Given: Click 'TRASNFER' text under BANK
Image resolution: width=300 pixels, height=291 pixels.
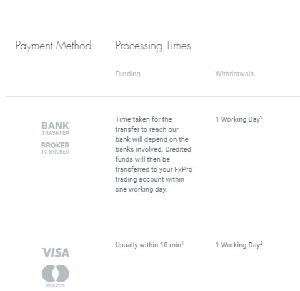Looking at the screenshot, I should click(56, 133).
